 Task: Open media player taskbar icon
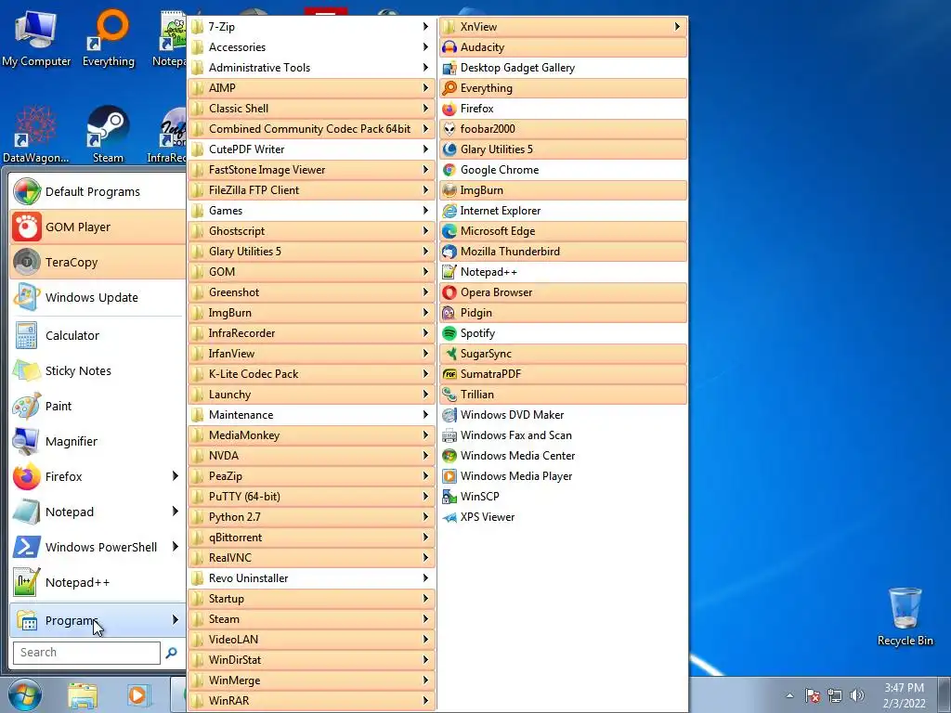click(x=137, y=695)
